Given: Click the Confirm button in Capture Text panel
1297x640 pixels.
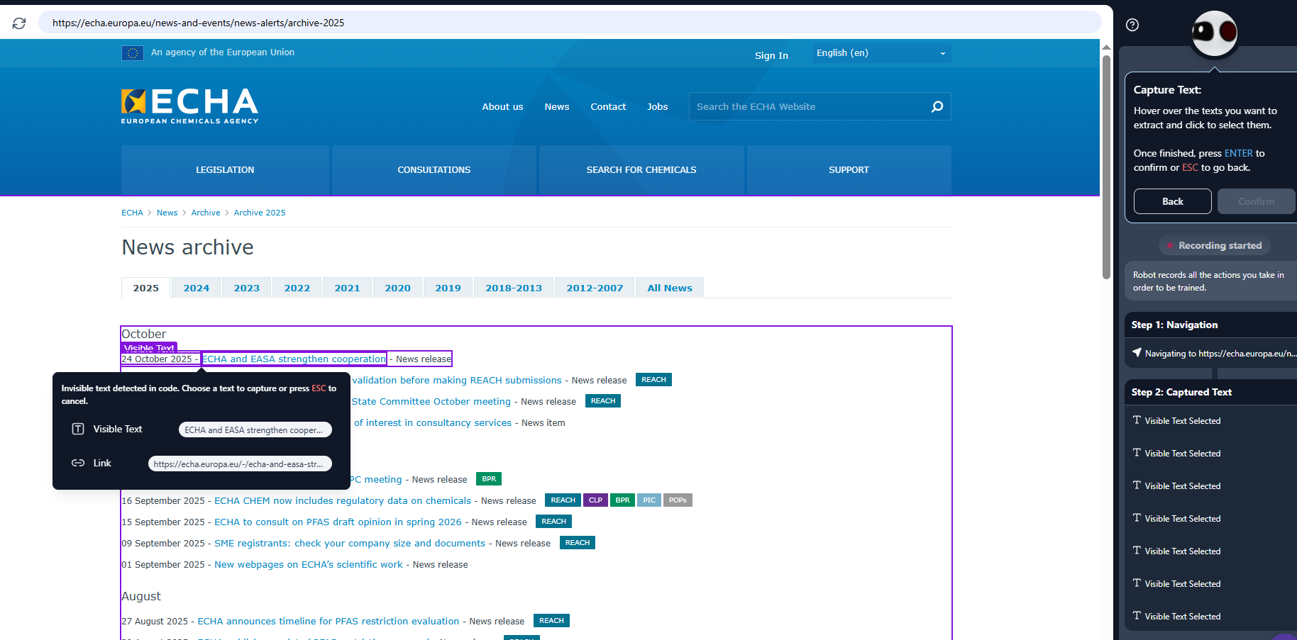Looking at the screenshot, I should point(1257,201).
